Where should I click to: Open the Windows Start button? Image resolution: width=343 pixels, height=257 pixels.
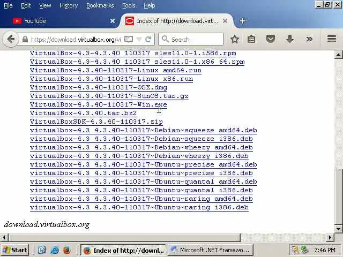click(14, 250)
